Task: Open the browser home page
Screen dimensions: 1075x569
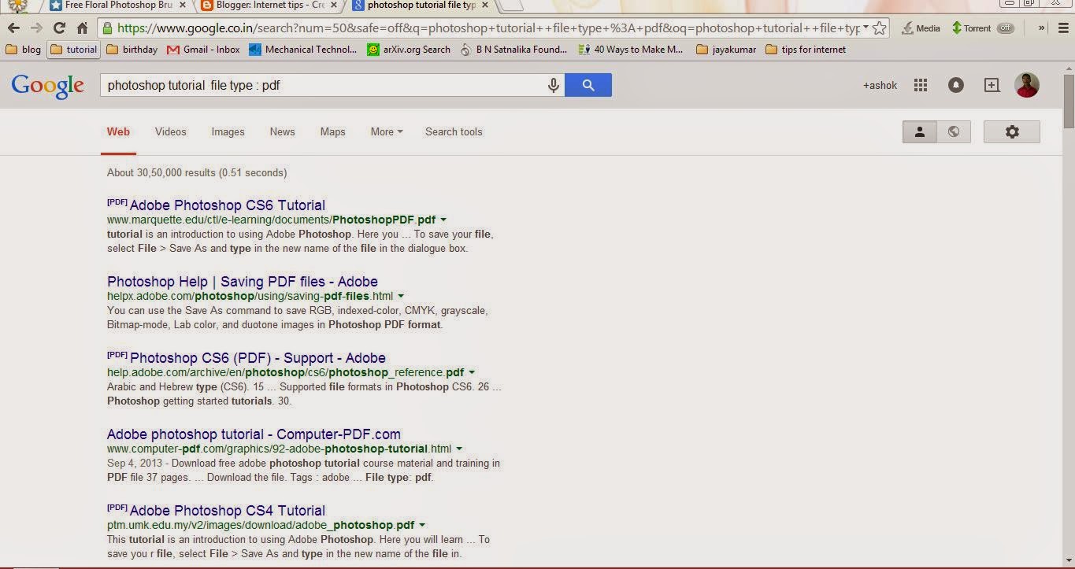Action: point(82,28)
